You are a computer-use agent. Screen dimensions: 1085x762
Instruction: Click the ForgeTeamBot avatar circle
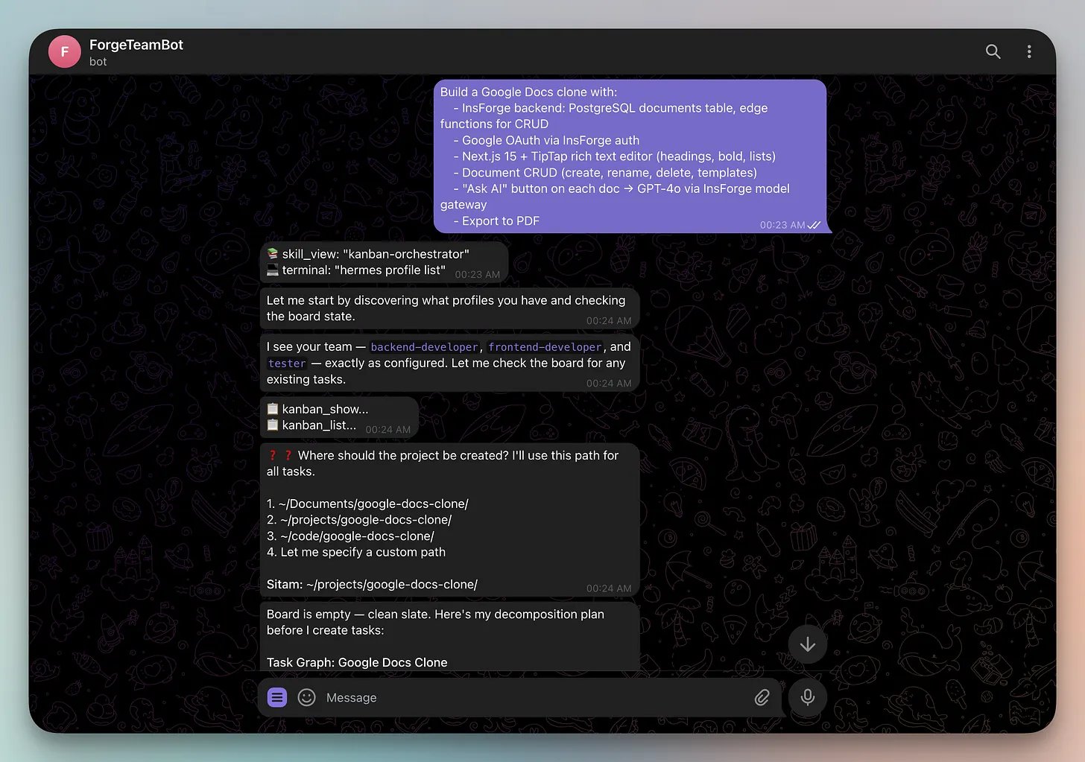(65, 51)
